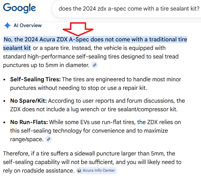This screenshot has height=176, width=201.
Task: Click the bold "Self-Sealing Tires:" heading
Action: 35,79
